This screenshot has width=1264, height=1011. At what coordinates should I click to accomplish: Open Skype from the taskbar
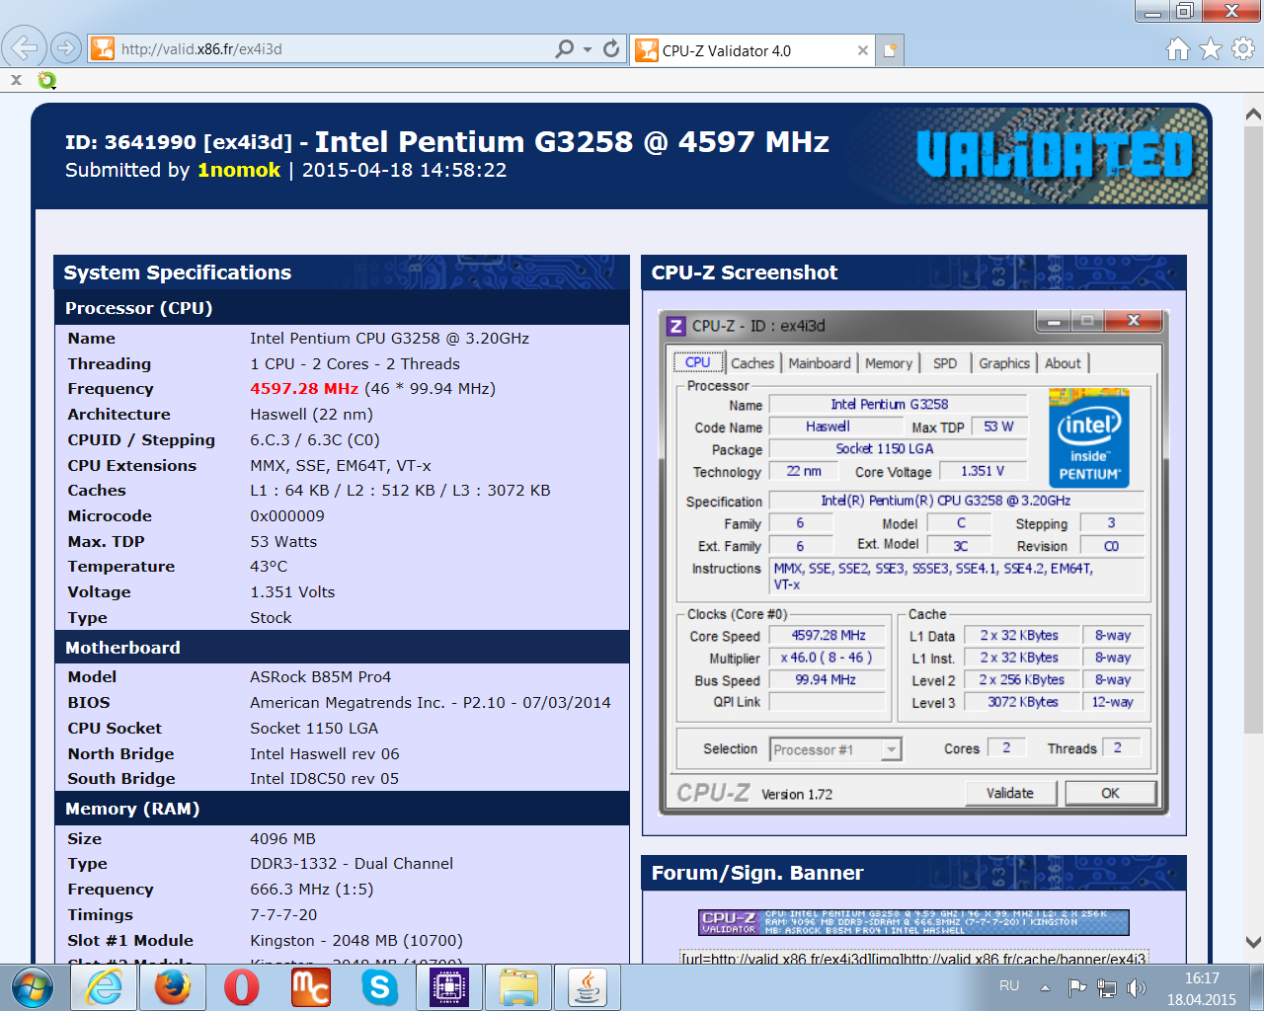[x=380, y=987]
